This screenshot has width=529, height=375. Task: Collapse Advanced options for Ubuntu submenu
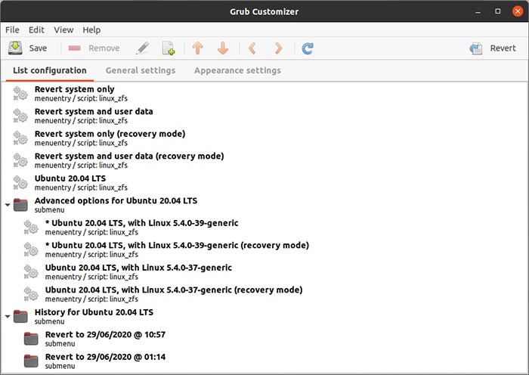click(8, 205)
